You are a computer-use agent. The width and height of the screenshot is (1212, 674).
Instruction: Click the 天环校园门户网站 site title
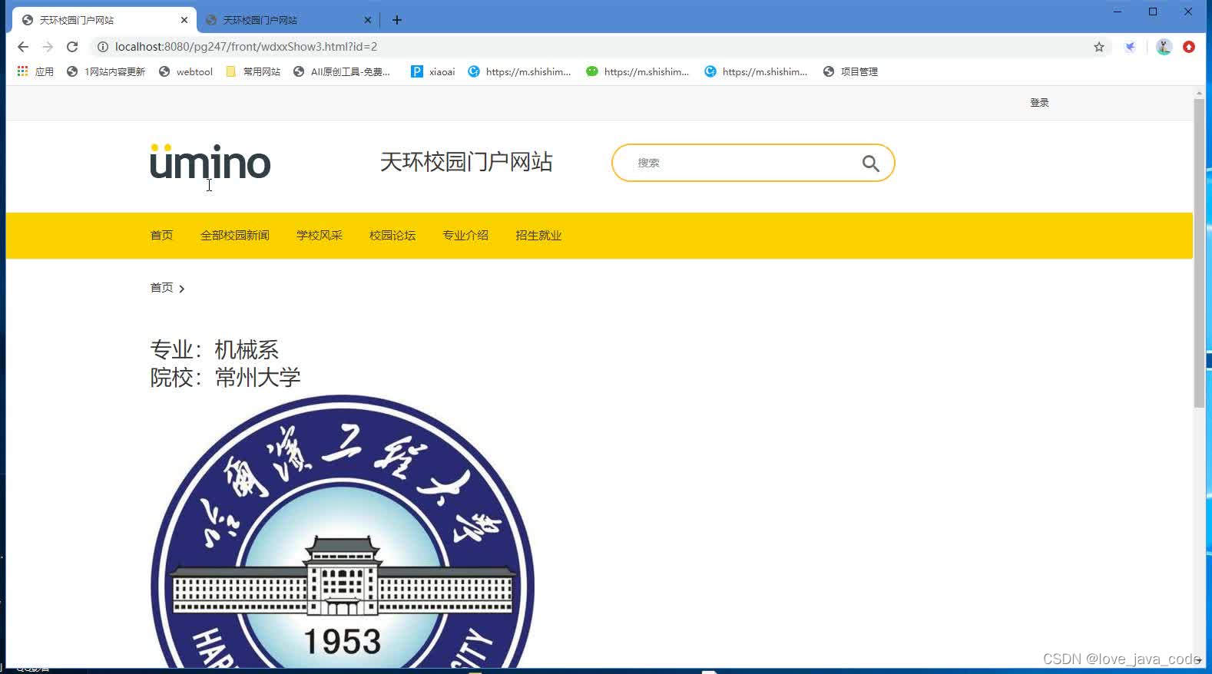click(466, 162)
